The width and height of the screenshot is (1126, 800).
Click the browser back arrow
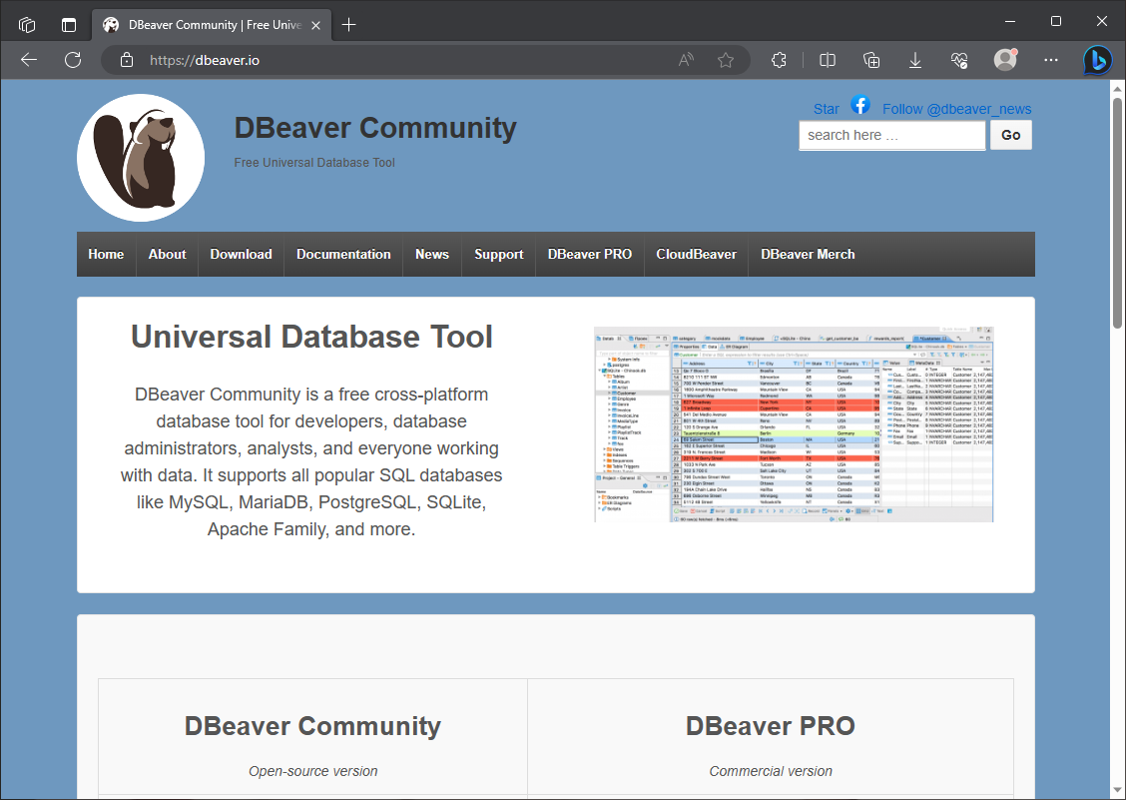tap(29, 60)
